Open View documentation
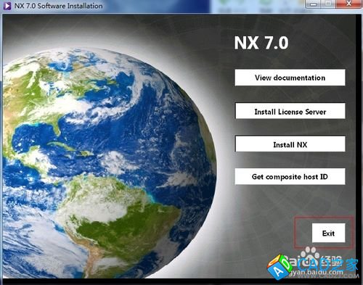The image size is (363, 285). [x=290, y=78]
